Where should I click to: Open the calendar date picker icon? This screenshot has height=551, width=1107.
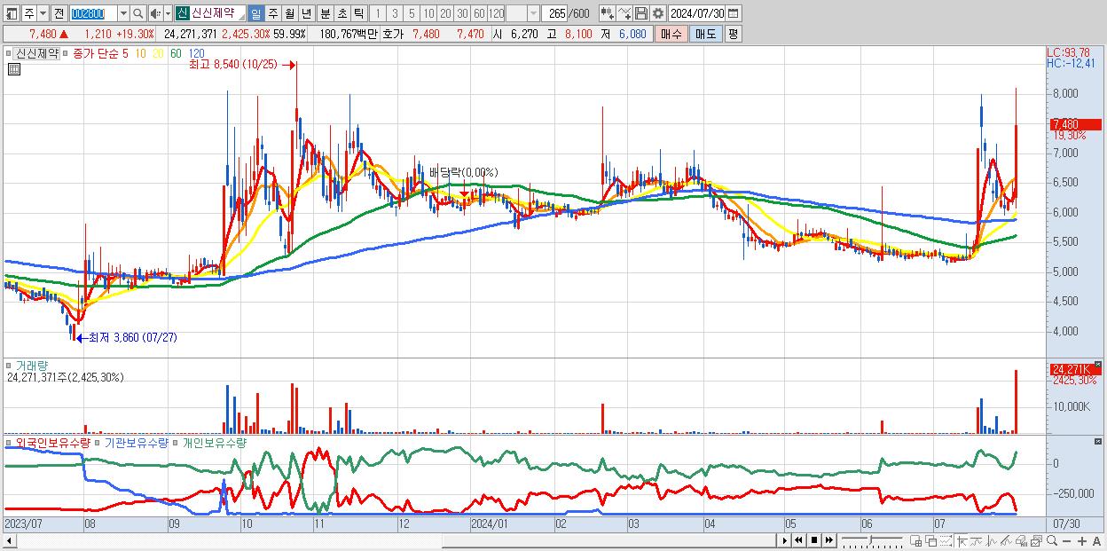click(x=733, y=13)
